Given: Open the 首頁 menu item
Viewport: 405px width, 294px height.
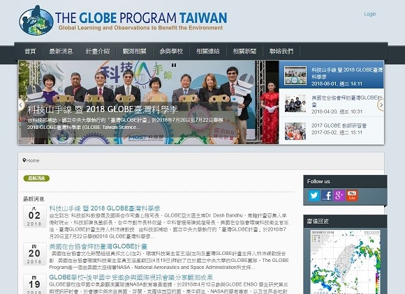Looking at the screenshot, I should 30,51.
